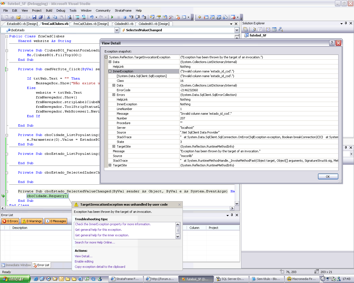Expand the Errors row in exception snapshot

coord(114,95)
